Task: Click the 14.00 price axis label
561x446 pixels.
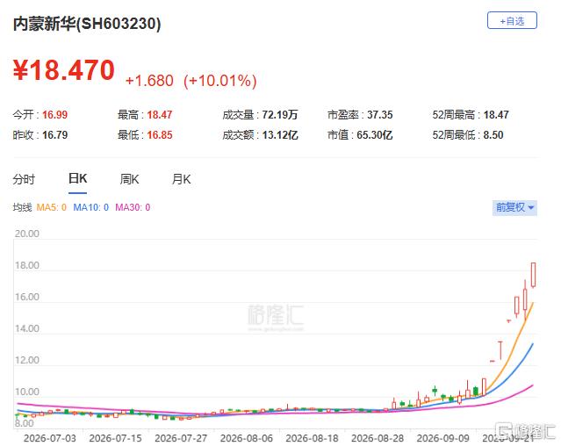Action: [x=27, y=328]
